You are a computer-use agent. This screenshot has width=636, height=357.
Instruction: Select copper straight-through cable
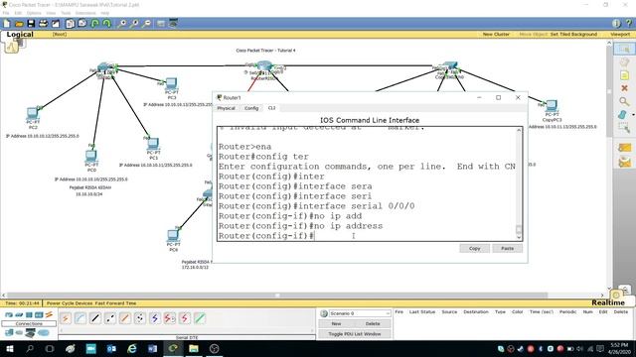tap(95, 318)
